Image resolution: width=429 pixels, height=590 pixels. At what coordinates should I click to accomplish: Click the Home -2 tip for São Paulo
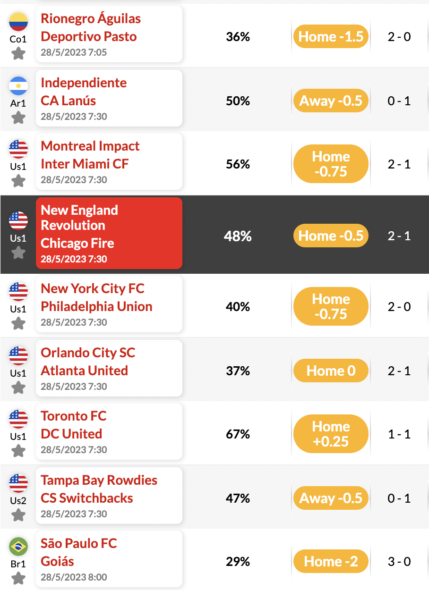331,562
